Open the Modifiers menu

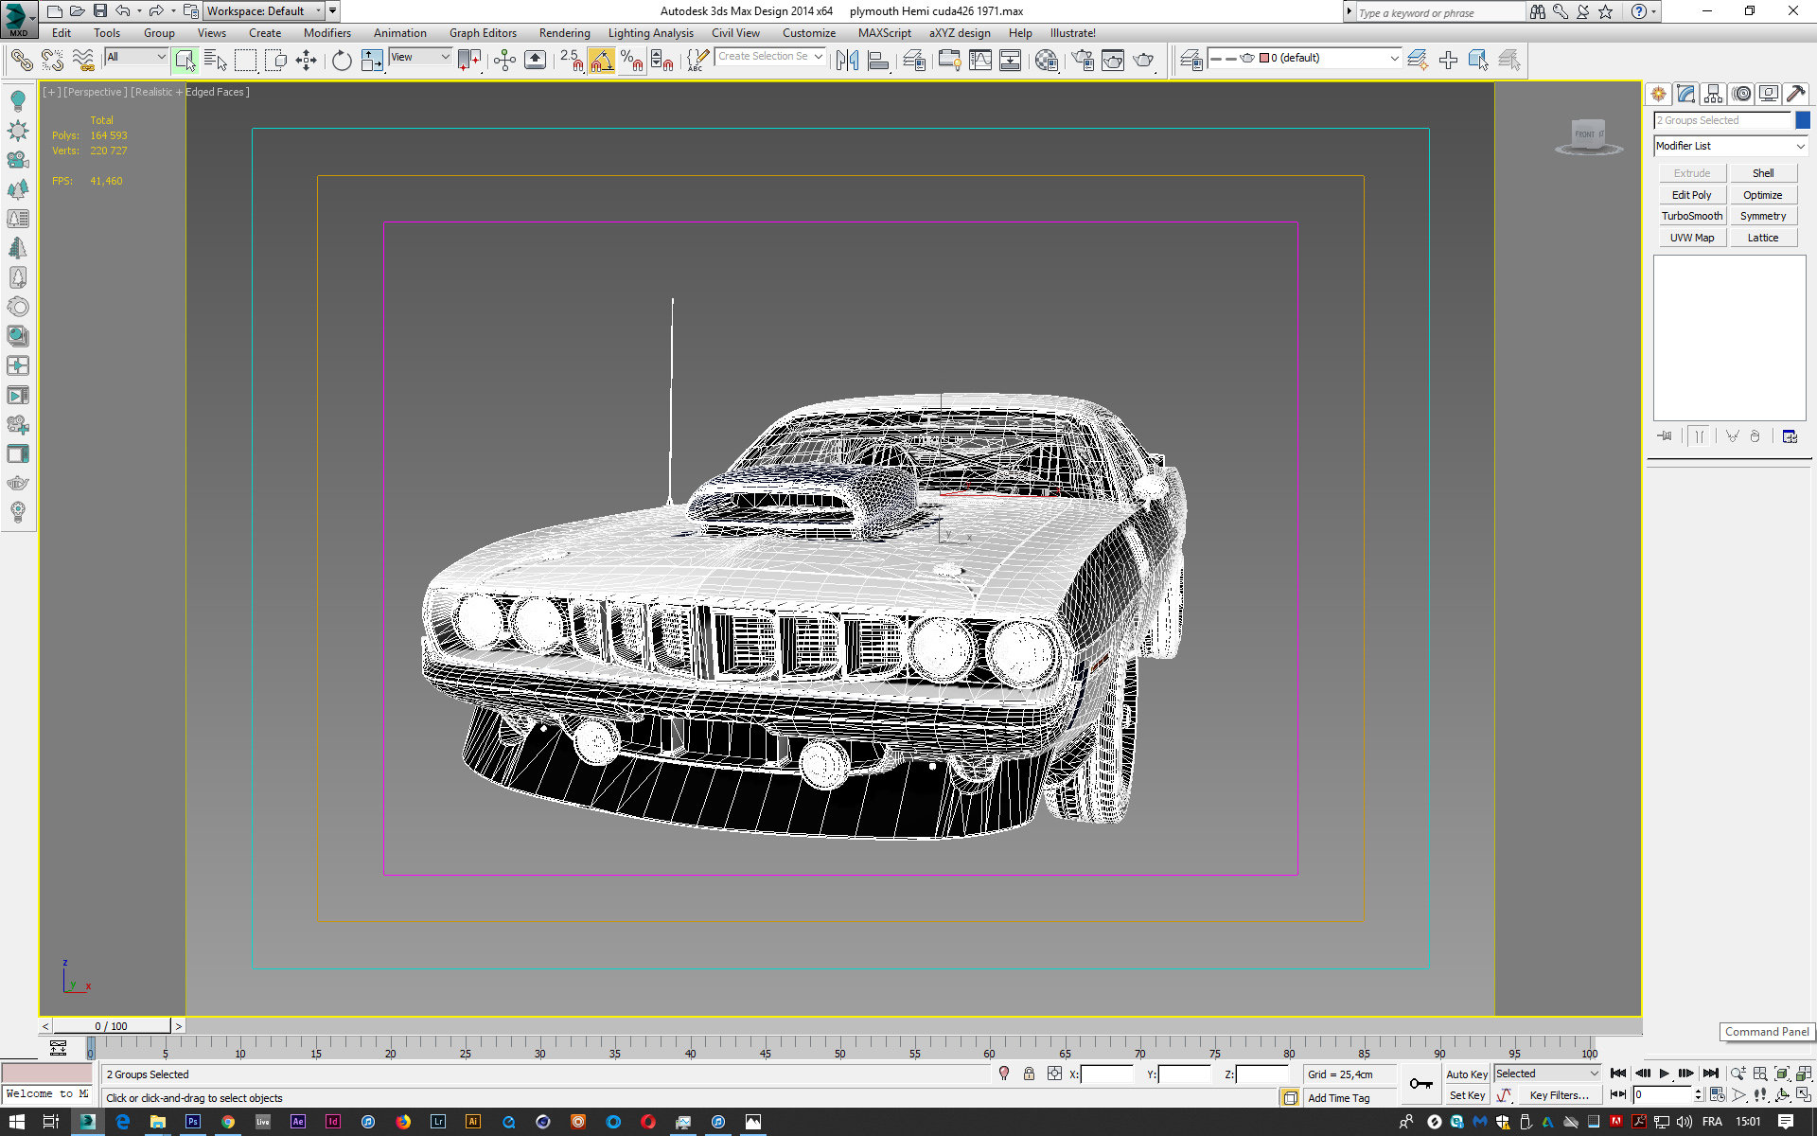click(326, 33)
